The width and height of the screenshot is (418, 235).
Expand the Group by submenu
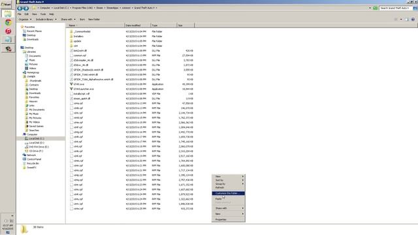click(x=229, y=184)
